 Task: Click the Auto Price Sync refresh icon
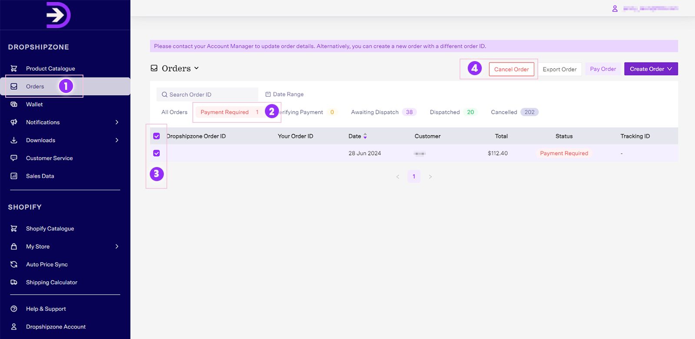pyautogui.click(x=14, y=264)
